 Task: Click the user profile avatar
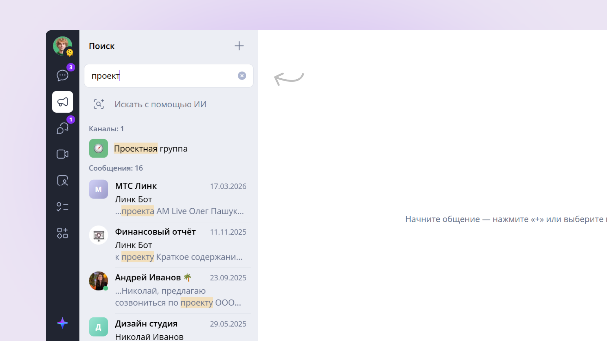62,46
